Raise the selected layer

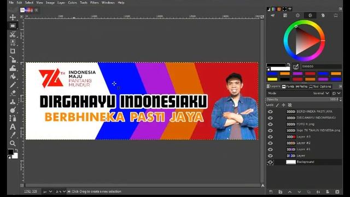(290, 192)
